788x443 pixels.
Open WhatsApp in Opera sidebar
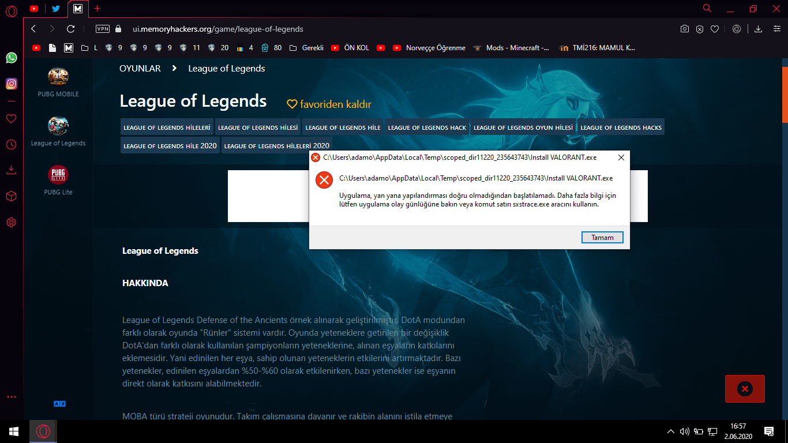[11, 58]
